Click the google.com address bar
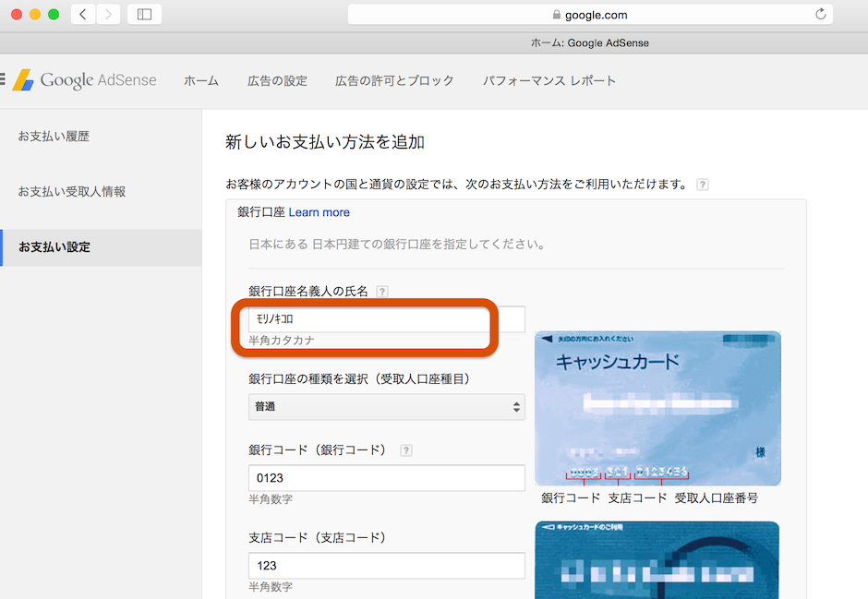Viewport: 868px width, 599px height. click(x=590, y=15)
